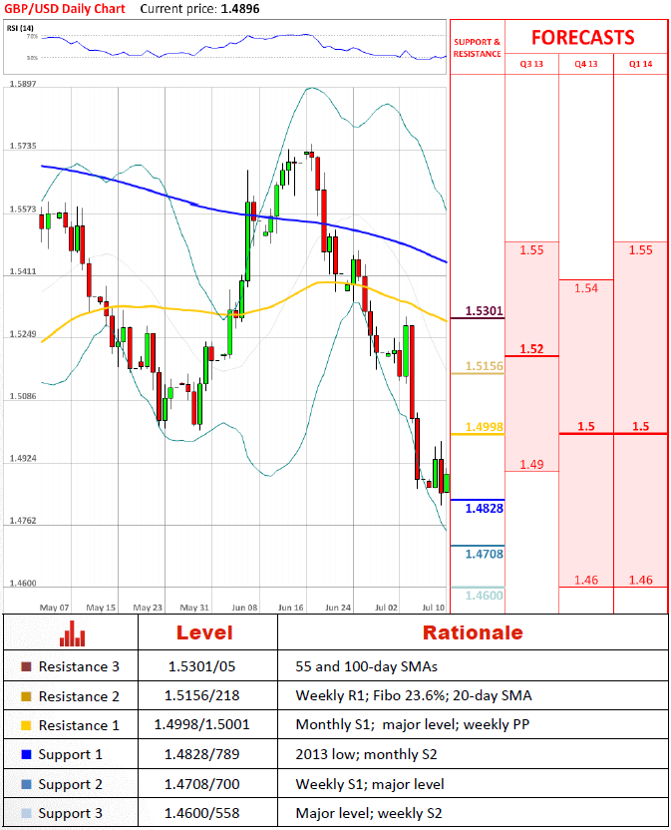Click the RSI (14) indicator label
671x830 pixels.
(20, 28)
